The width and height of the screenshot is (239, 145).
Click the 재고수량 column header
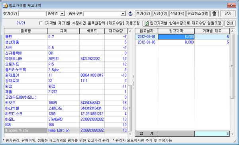click(116, 31)
